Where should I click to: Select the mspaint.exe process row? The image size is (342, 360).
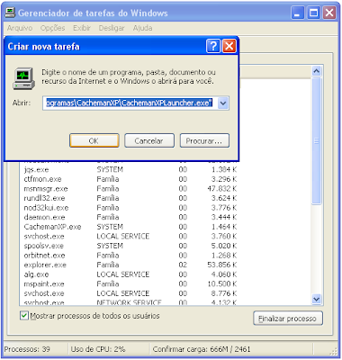pyautogui.click(x=130, y=284)
